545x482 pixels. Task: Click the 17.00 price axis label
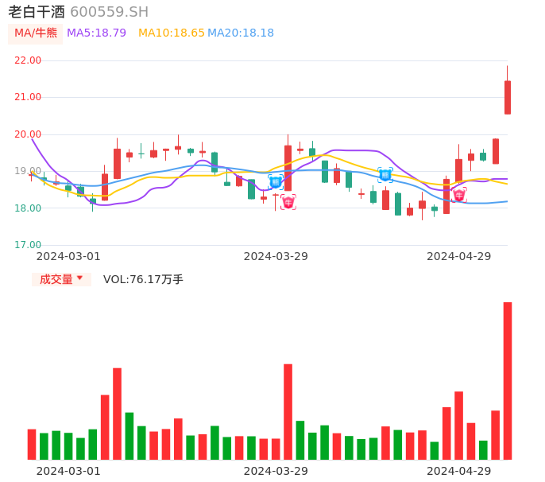coord(28,245)
